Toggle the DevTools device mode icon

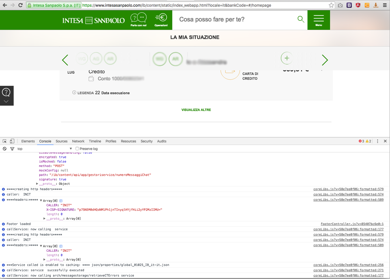pos(12,141)
